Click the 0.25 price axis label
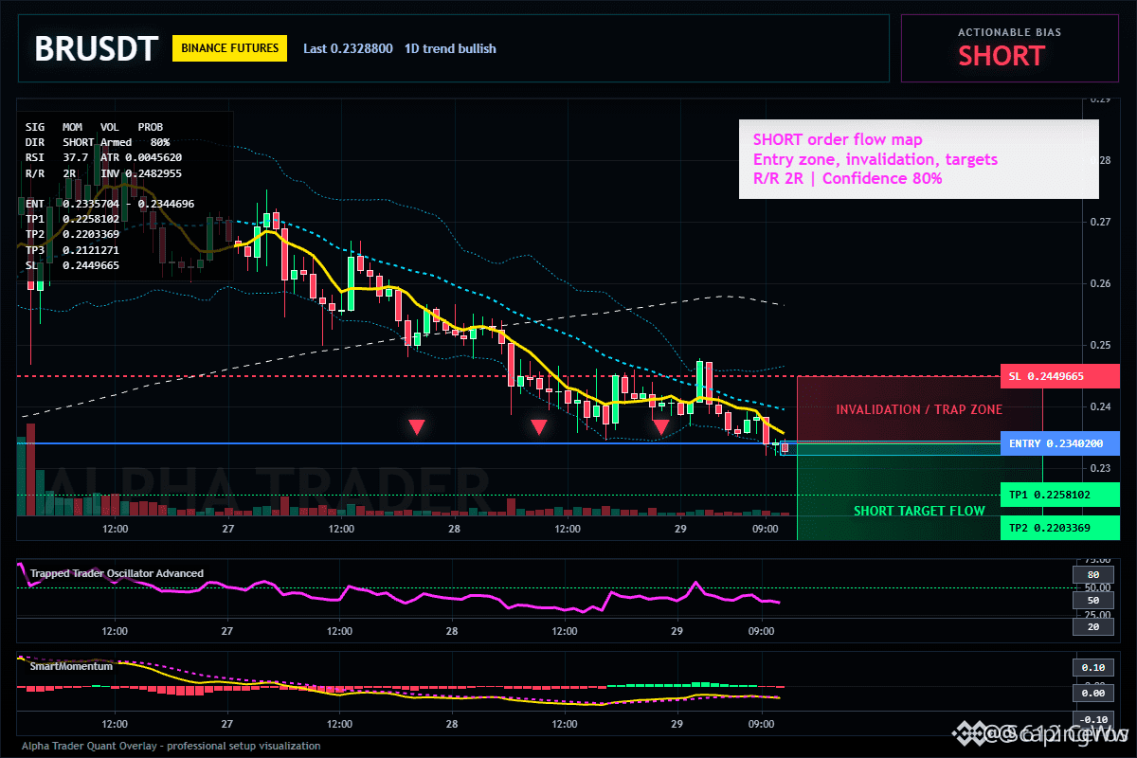 click(x=1099, y=345)
